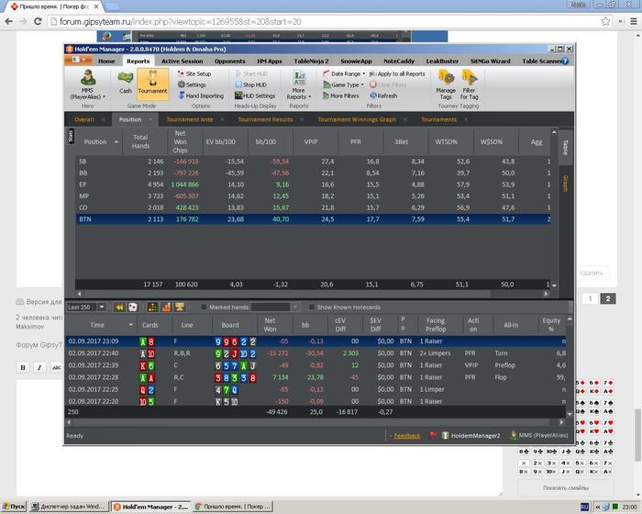Open Task Manager taskbar button
642x514 pixels.
[x=69, y=507]
